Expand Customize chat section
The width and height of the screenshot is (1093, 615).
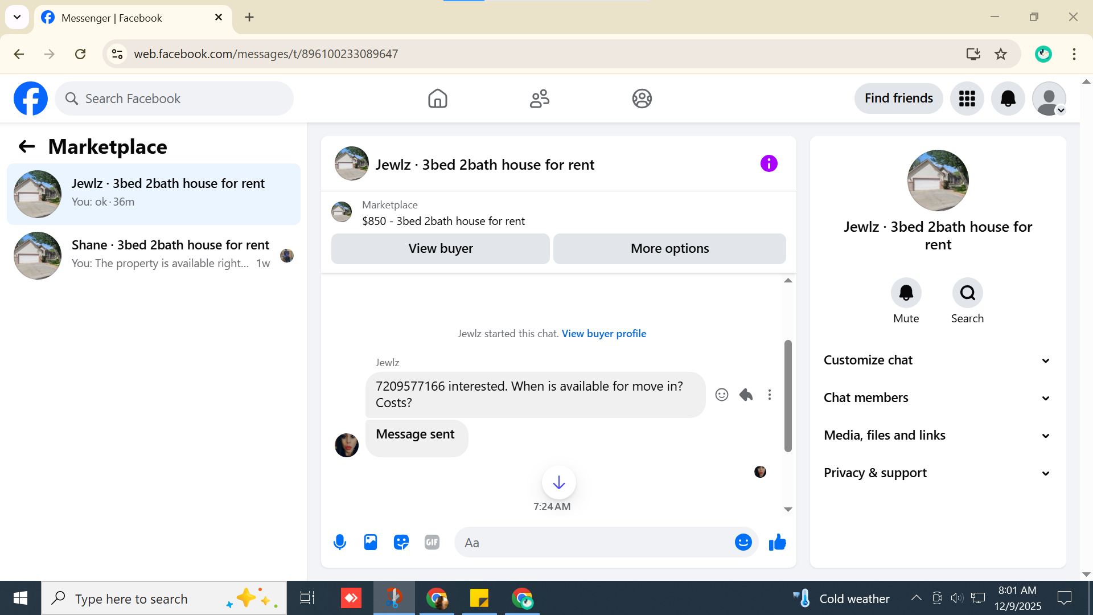coord(937,360)
